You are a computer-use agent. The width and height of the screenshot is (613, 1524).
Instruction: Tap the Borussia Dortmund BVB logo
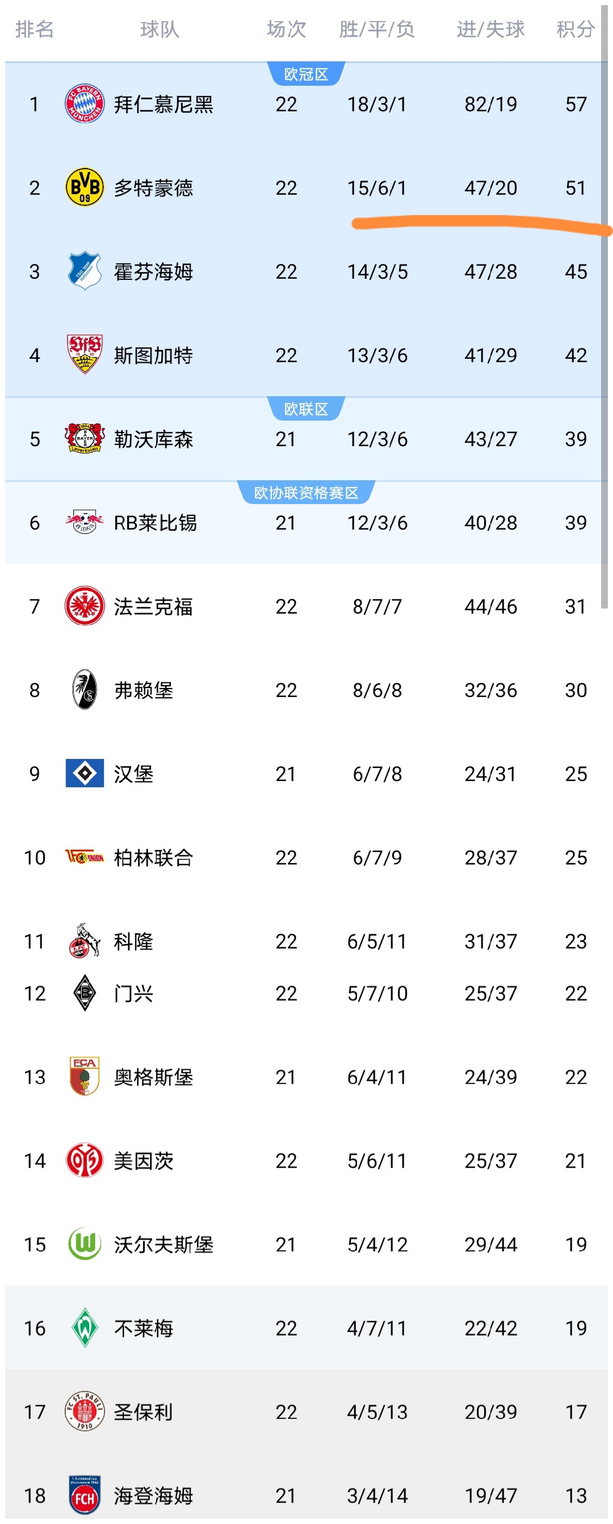click(x=85, y=187)
